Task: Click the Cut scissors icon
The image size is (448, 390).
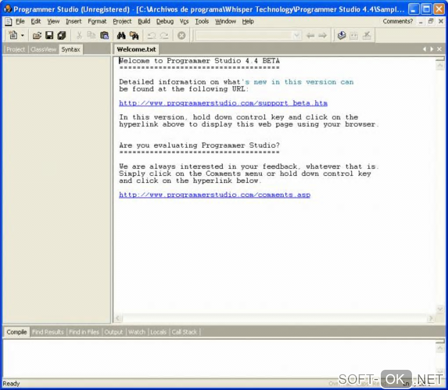Action: pos(79,36)
